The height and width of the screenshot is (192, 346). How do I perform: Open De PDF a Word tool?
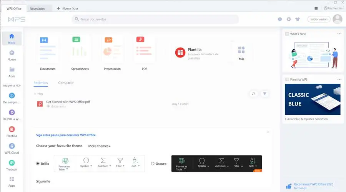pyautogui.click(x=12, y=115)
